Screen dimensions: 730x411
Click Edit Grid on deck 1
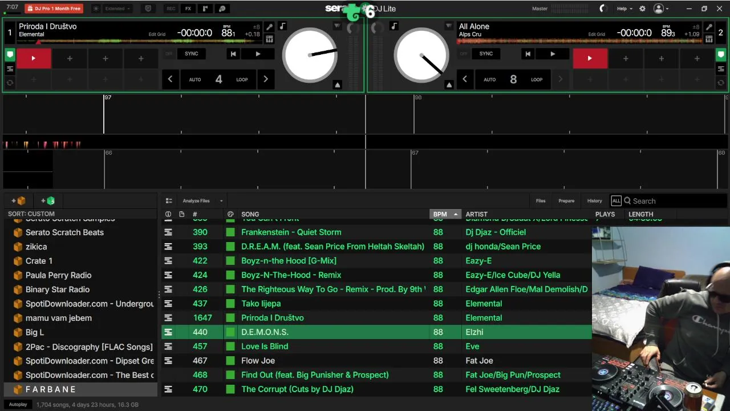click(157, 34)
